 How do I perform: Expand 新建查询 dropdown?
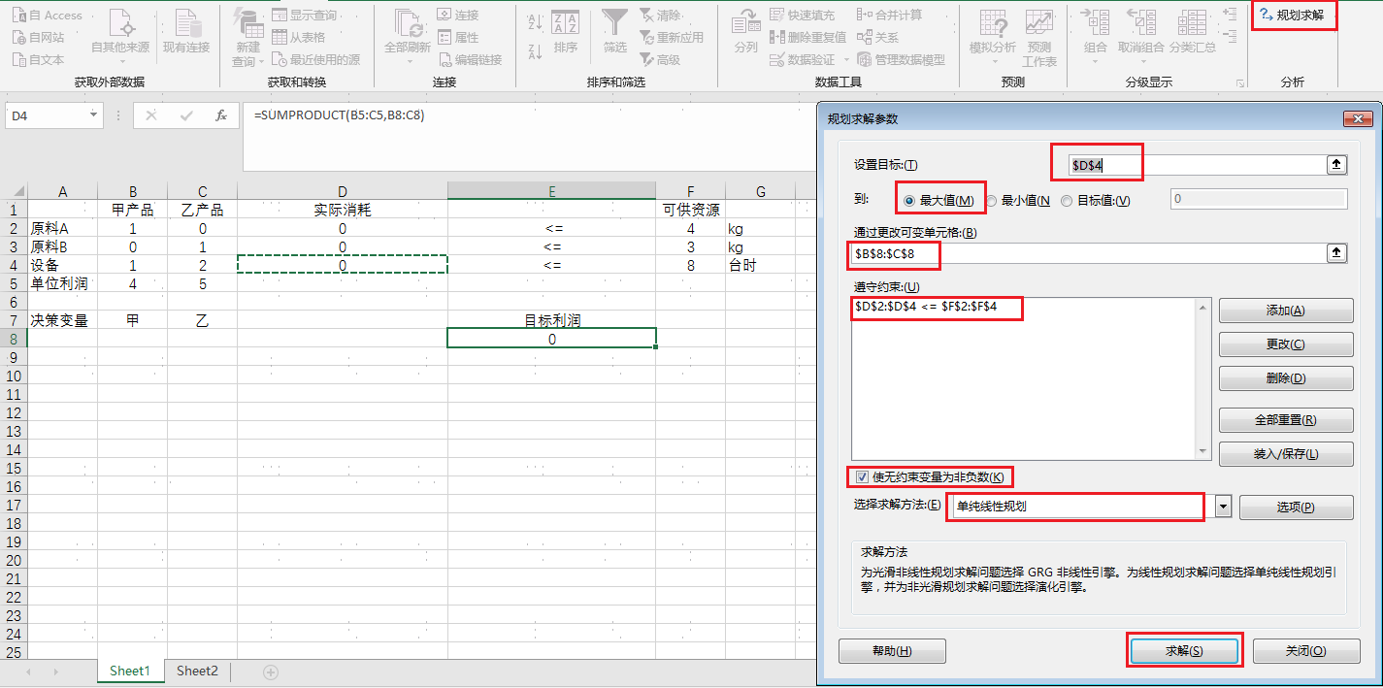pos(262,62)
